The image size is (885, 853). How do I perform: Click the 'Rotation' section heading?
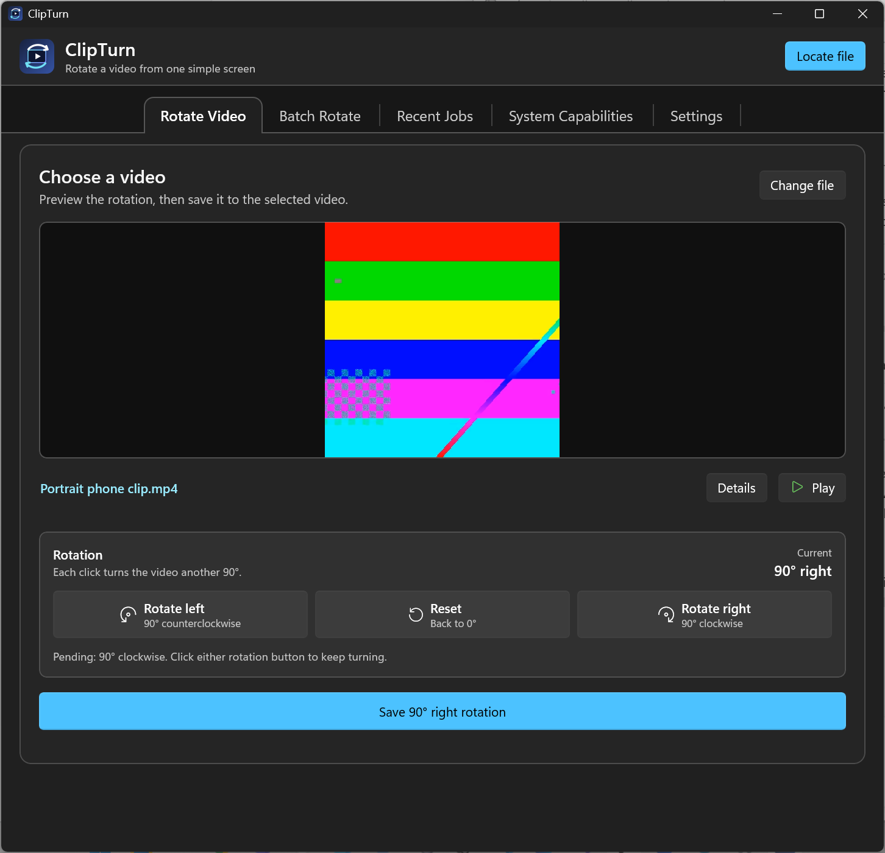pyautogui.click(x=78, y=555)
